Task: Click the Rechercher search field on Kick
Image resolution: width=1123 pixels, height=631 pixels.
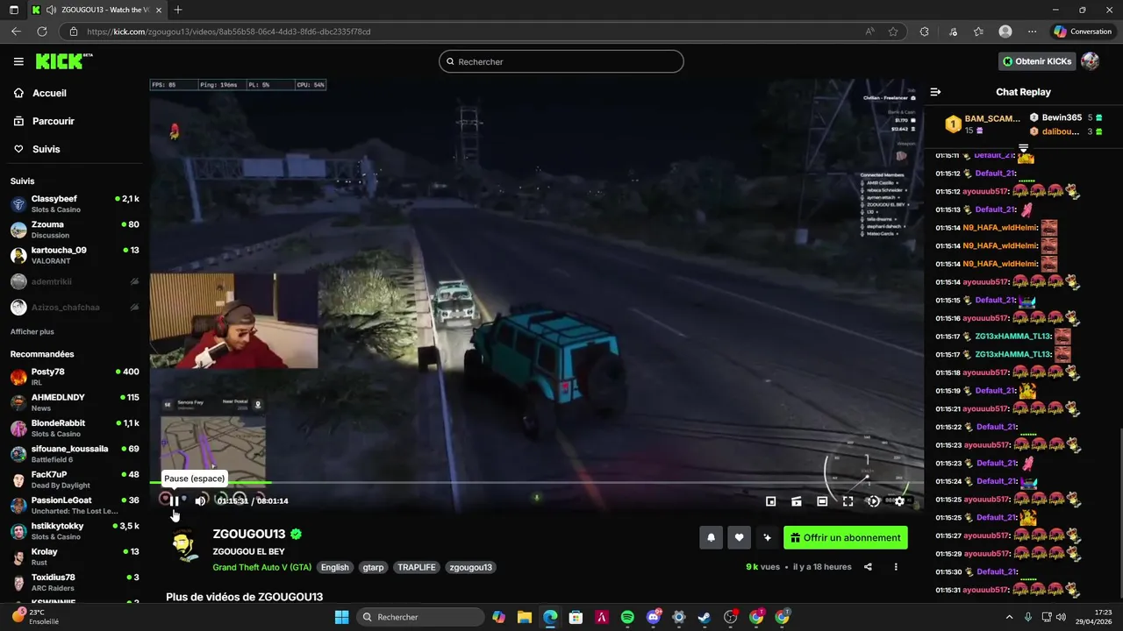Action: 561,61
